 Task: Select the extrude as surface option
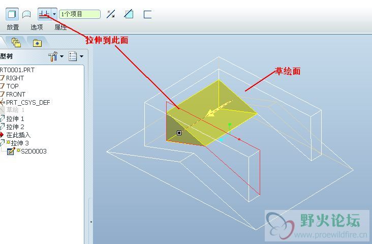26,14
